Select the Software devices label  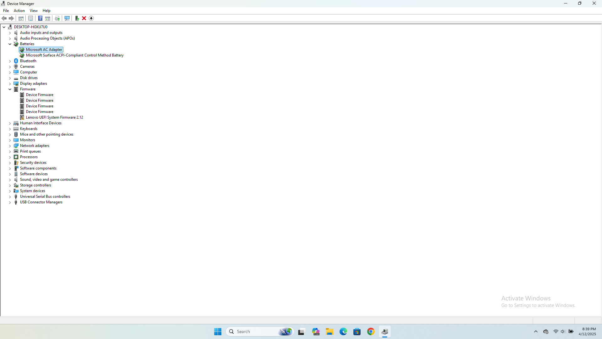(34, 174)
